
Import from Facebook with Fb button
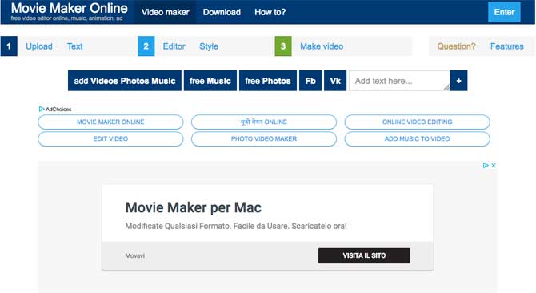(x=310, y=81)
